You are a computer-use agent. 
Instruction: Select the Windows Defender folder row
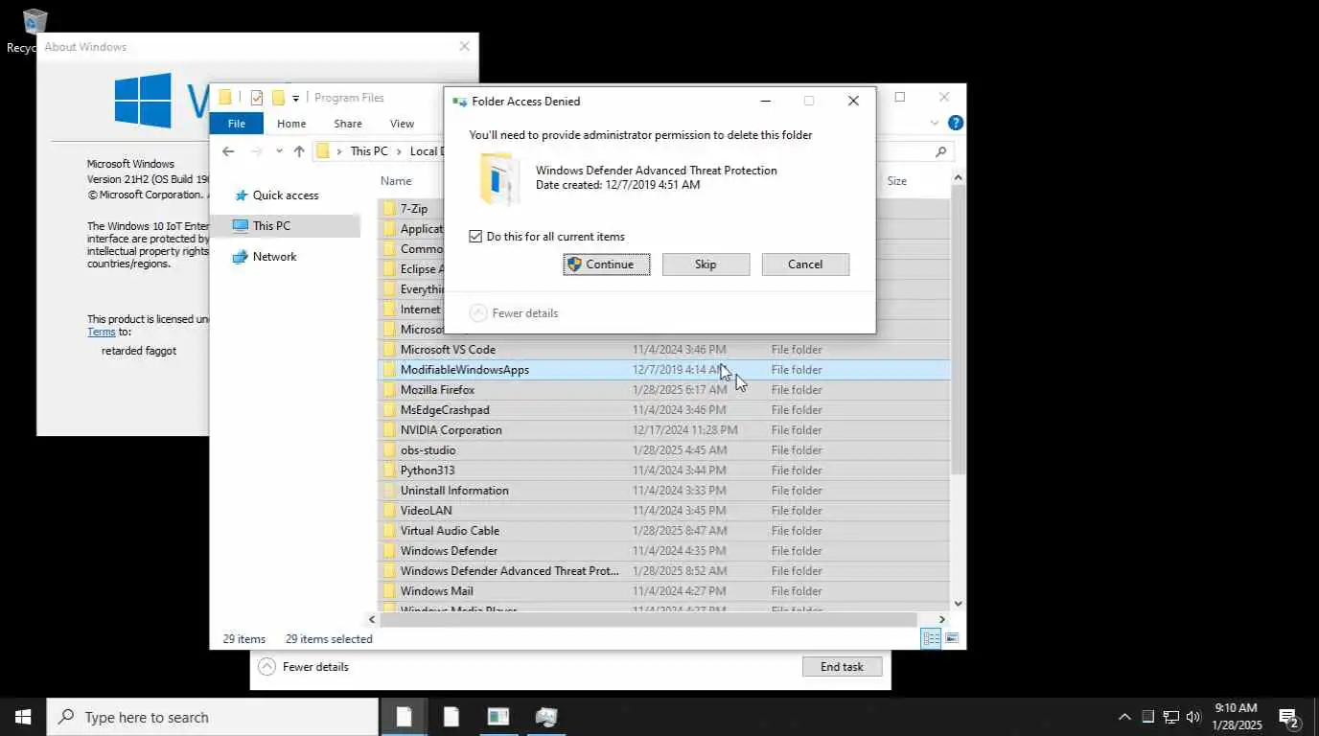pos(664,551)
